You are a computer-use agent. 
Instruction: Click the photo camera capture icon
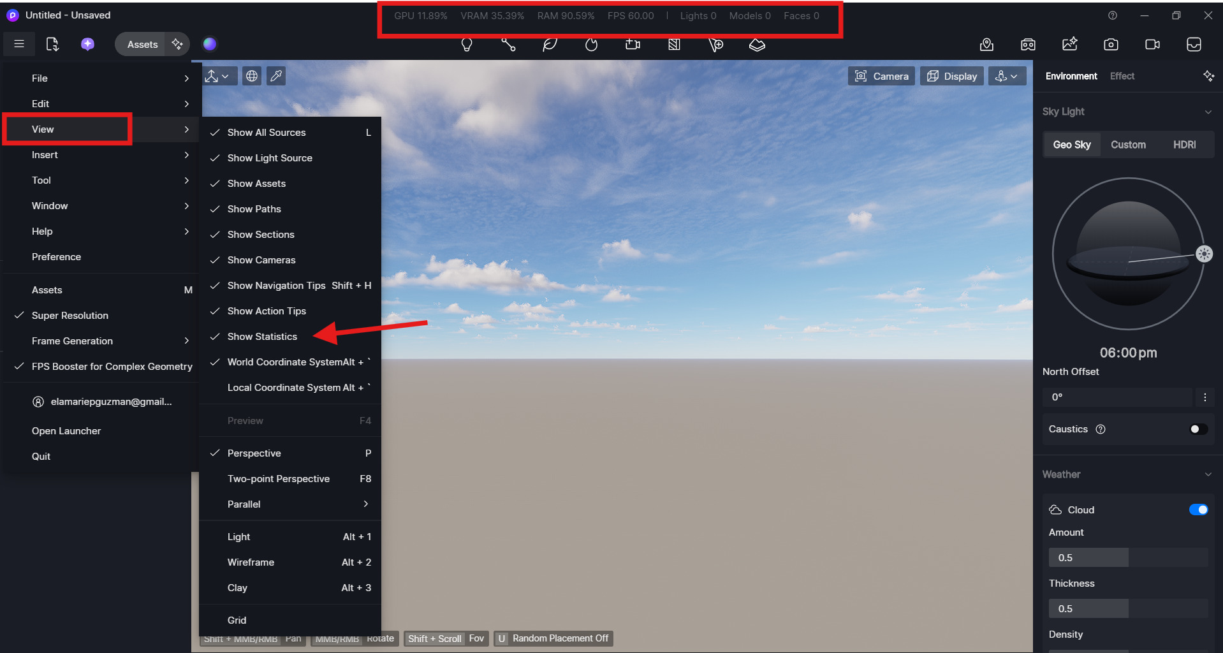(x=1111, y=44)
